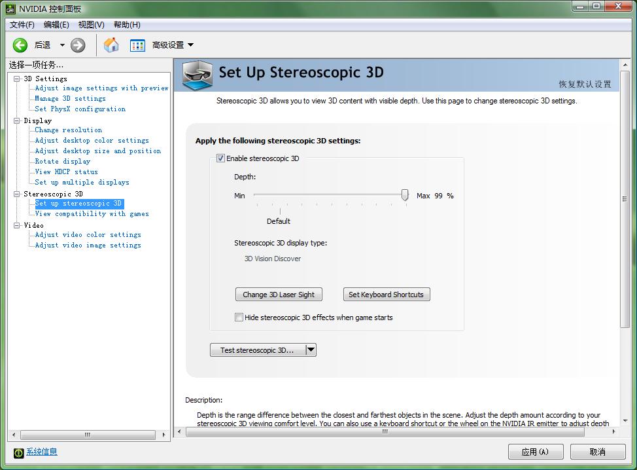This screenshot has width=637, height=470.
Task: Click the 后退 back label
Action: click(x=43, y=45)
